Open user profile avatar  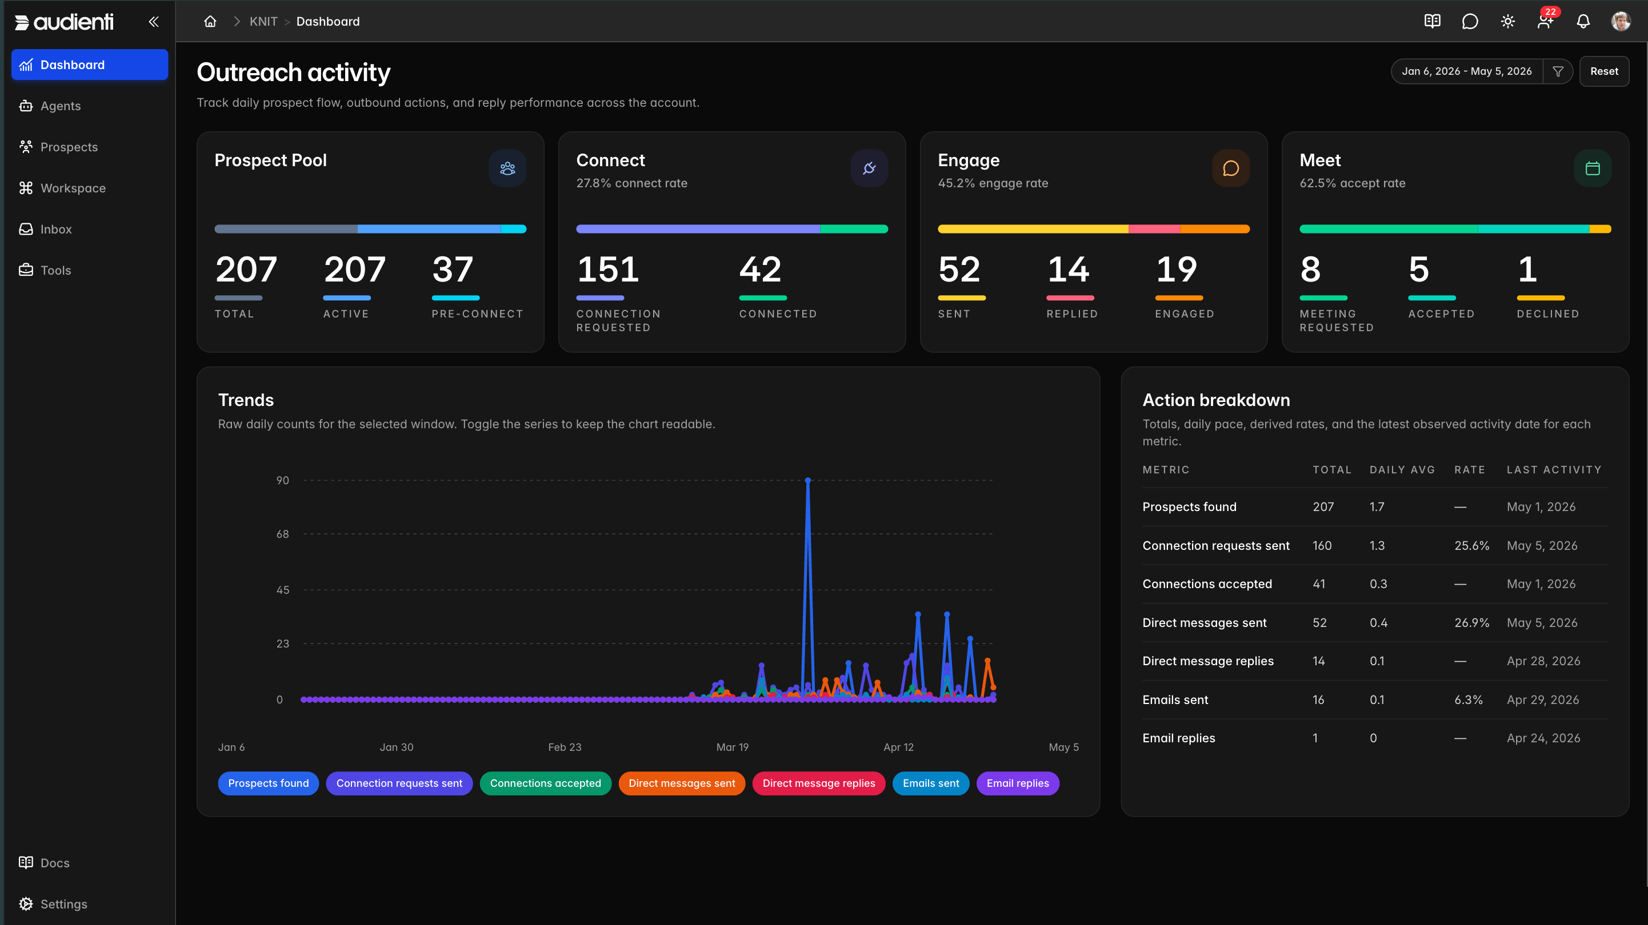1621,22
